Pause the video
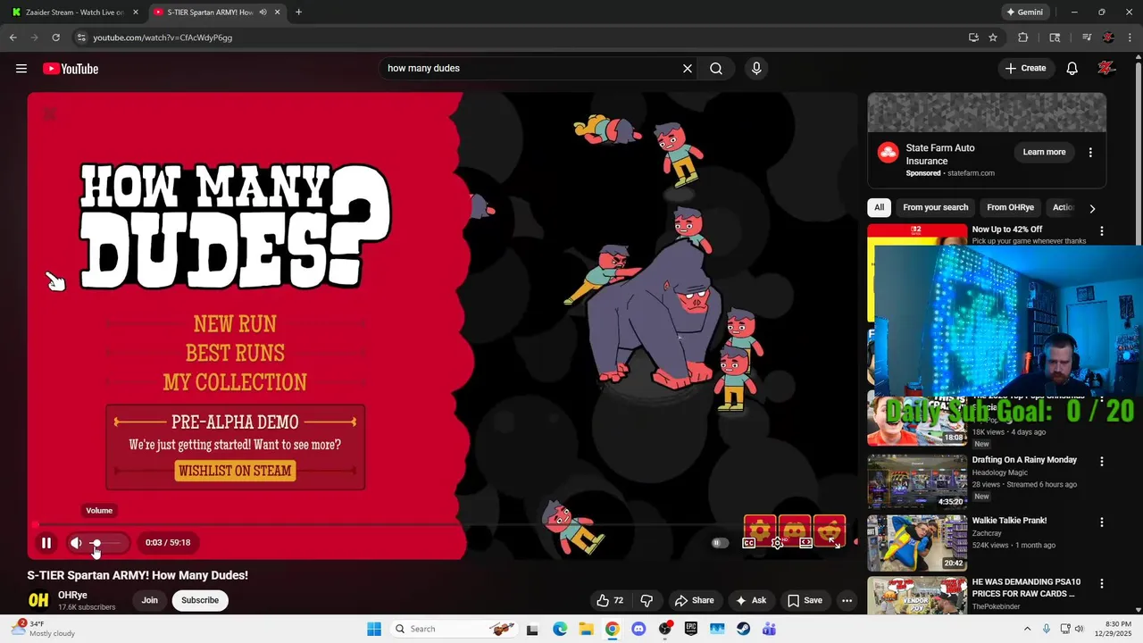1143x643 pixels. (x=46, y=542)
